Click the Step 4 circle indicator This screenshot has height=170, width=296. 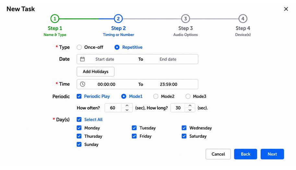[x=243, y=19]
